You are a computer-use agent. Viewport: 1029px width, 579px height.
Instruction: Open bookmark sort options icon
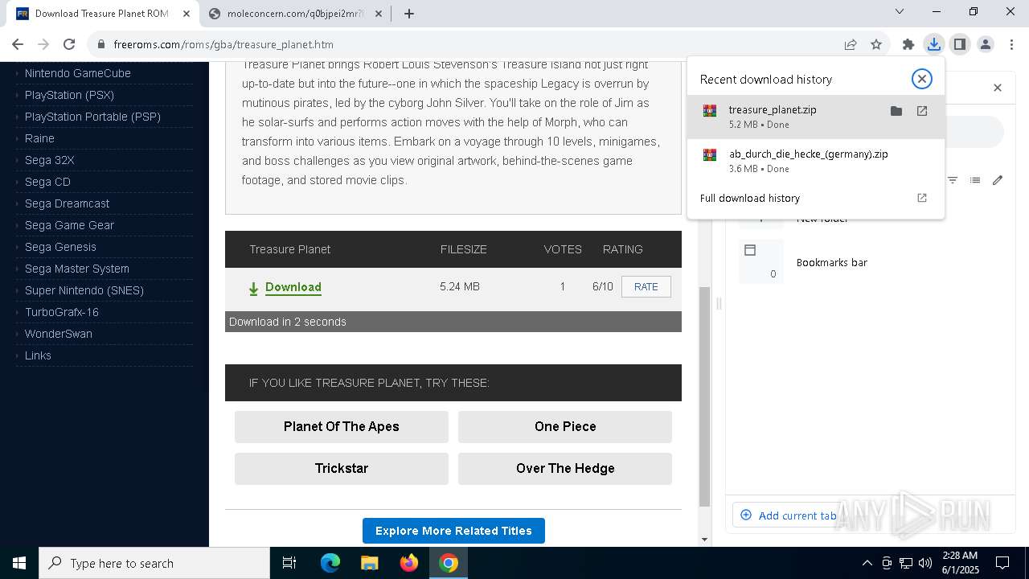click(953, 180)
